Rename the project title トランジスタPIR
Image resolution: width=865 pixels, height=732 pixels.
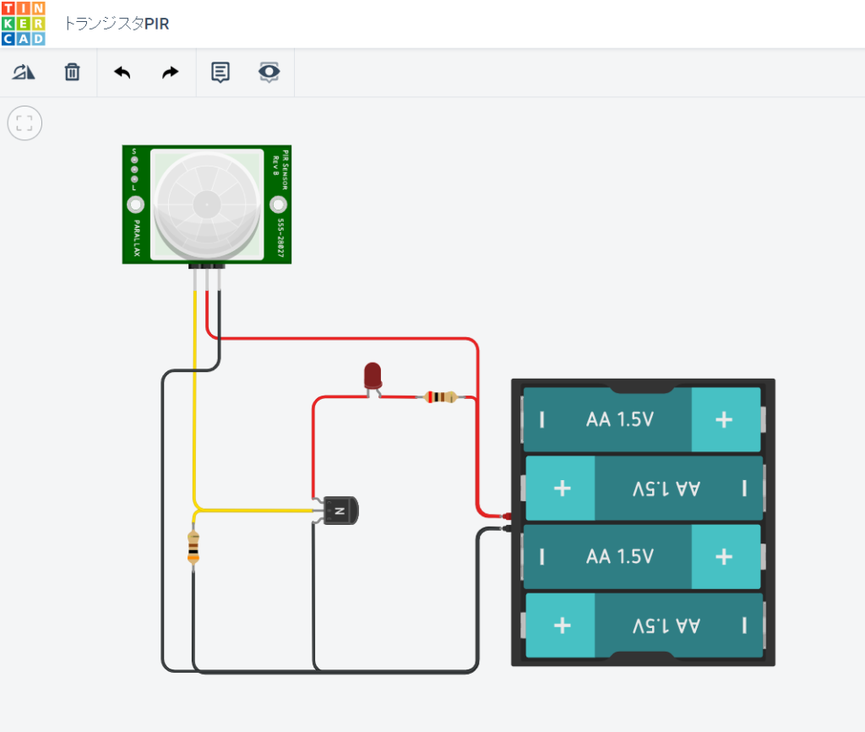[117, 24]
